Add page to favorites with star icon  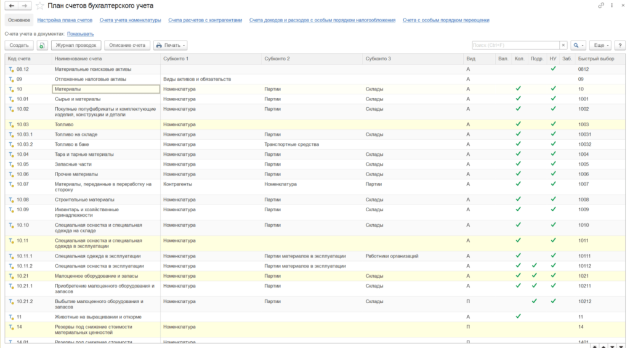point(39,6)
